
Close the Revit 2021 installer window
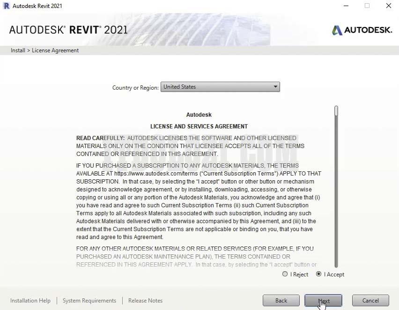tap(388, 6)
